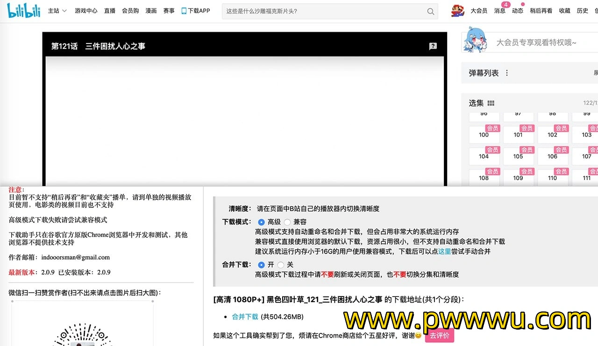The image size is (598, 346).
Task: Click the search magnifier icon
Action: (431, 11)
